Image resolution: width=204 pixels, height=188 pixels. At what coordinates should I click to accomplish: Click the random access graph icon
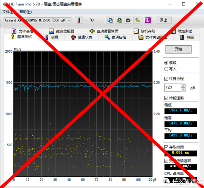(x=136, y=31)
